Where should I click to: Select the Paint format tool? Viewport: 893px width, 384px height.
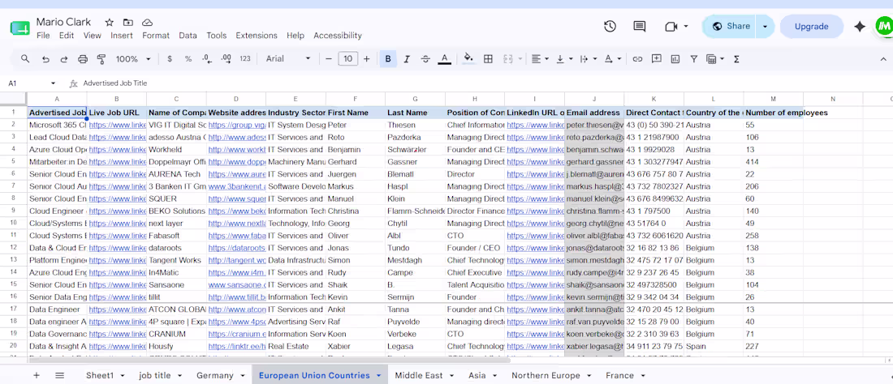pos(101,58)
